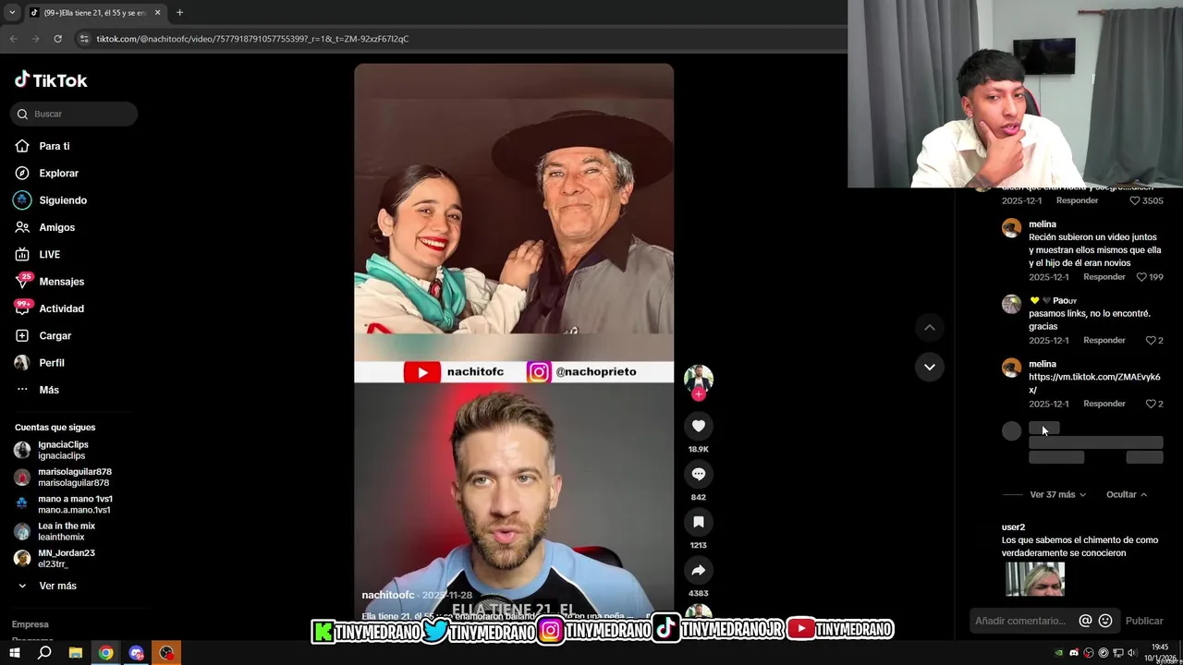
Task: Open nachitoofc's avatar beside the video
Action: tap(698, 379)
